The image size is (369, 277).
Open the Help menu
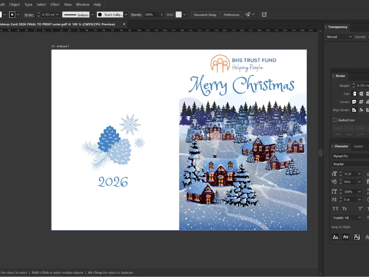coord(97,4)
